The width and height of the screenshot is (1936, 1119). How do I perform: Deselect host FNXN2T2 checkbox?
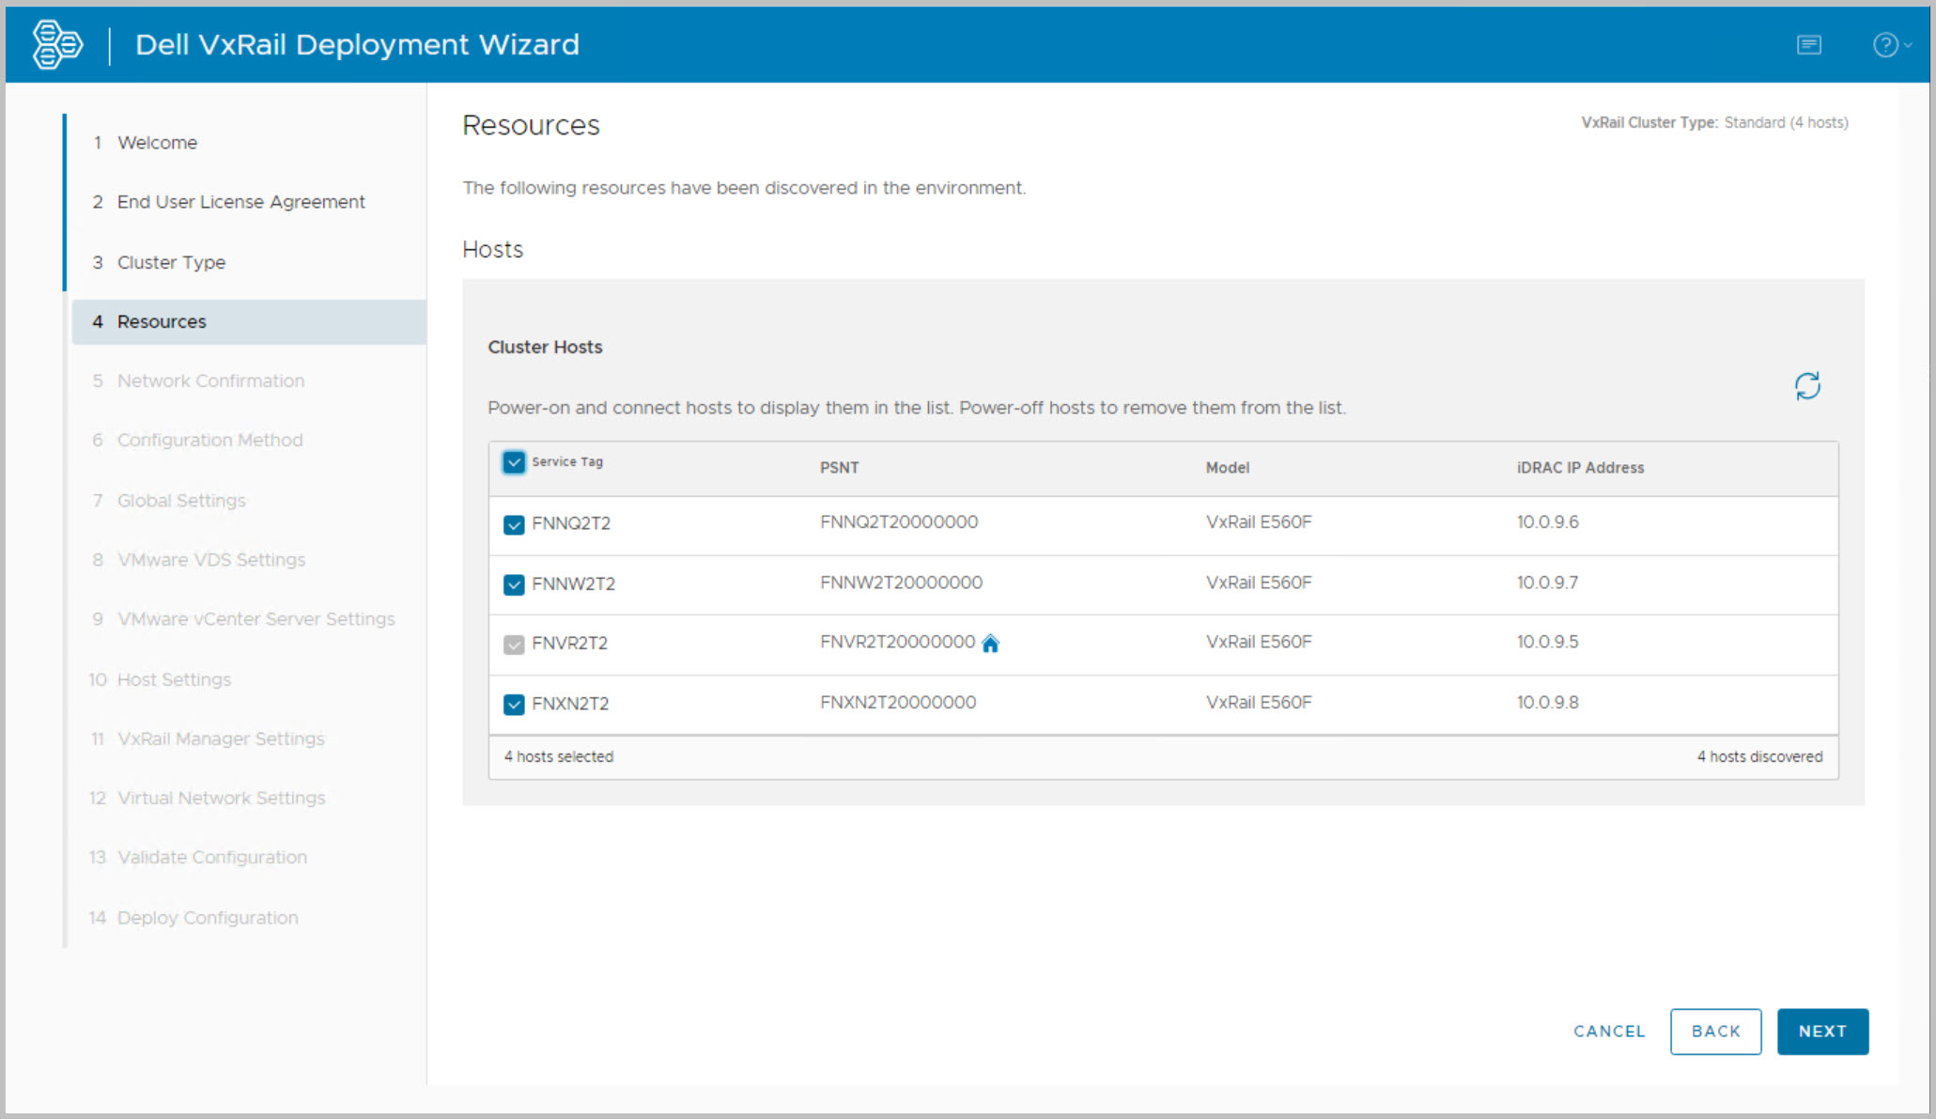click(514, 705)
